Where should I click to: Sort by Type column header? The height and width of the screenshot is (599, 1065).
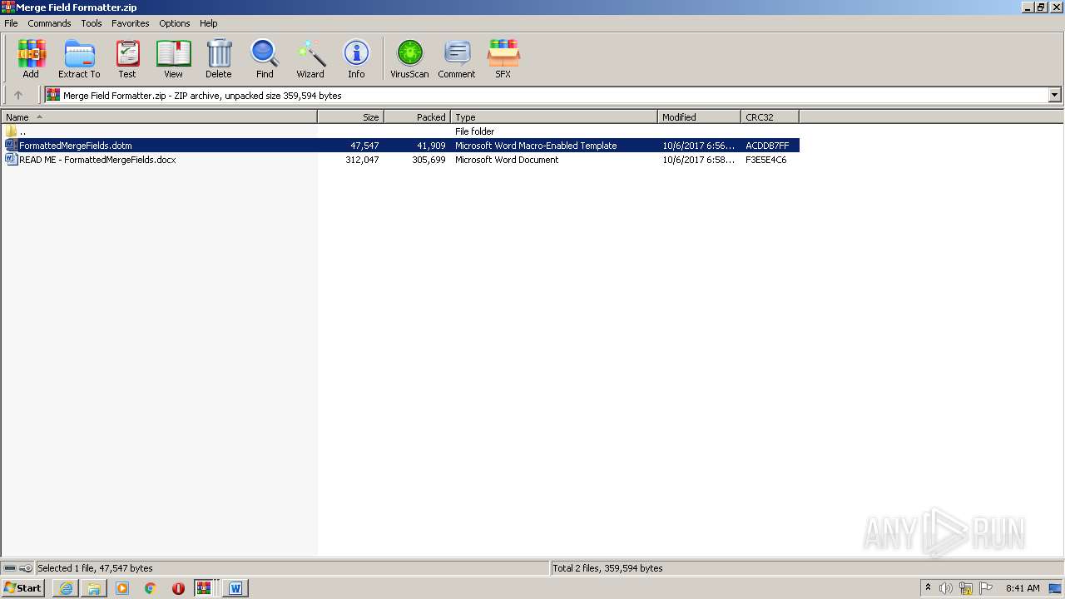click(554, 116)
